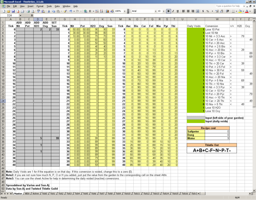
Task: Apply Percent style icon
Action: [208, 11]
